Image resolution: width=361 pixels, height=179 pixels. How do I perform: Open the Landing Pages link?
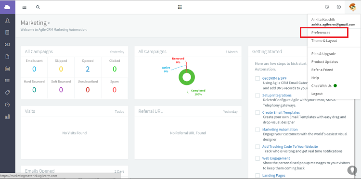click(274, 175)
